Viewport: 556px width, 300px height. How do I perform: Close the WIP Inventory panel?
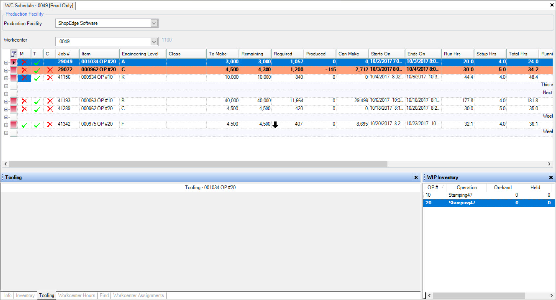551,178
